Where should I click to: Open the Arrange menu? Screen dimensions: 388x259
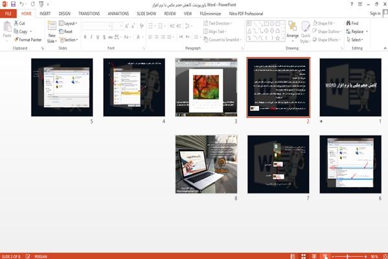293,31
